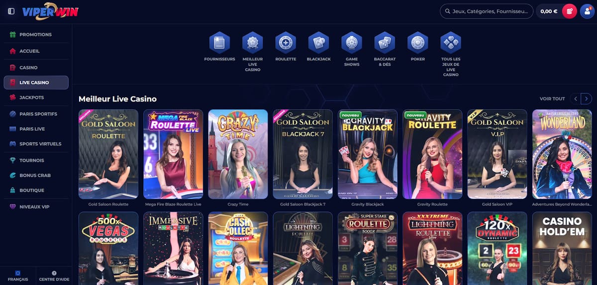Screen dimensions: 597x285
Task: Open 120x Dynamic Roulette game
Action: 497,248
